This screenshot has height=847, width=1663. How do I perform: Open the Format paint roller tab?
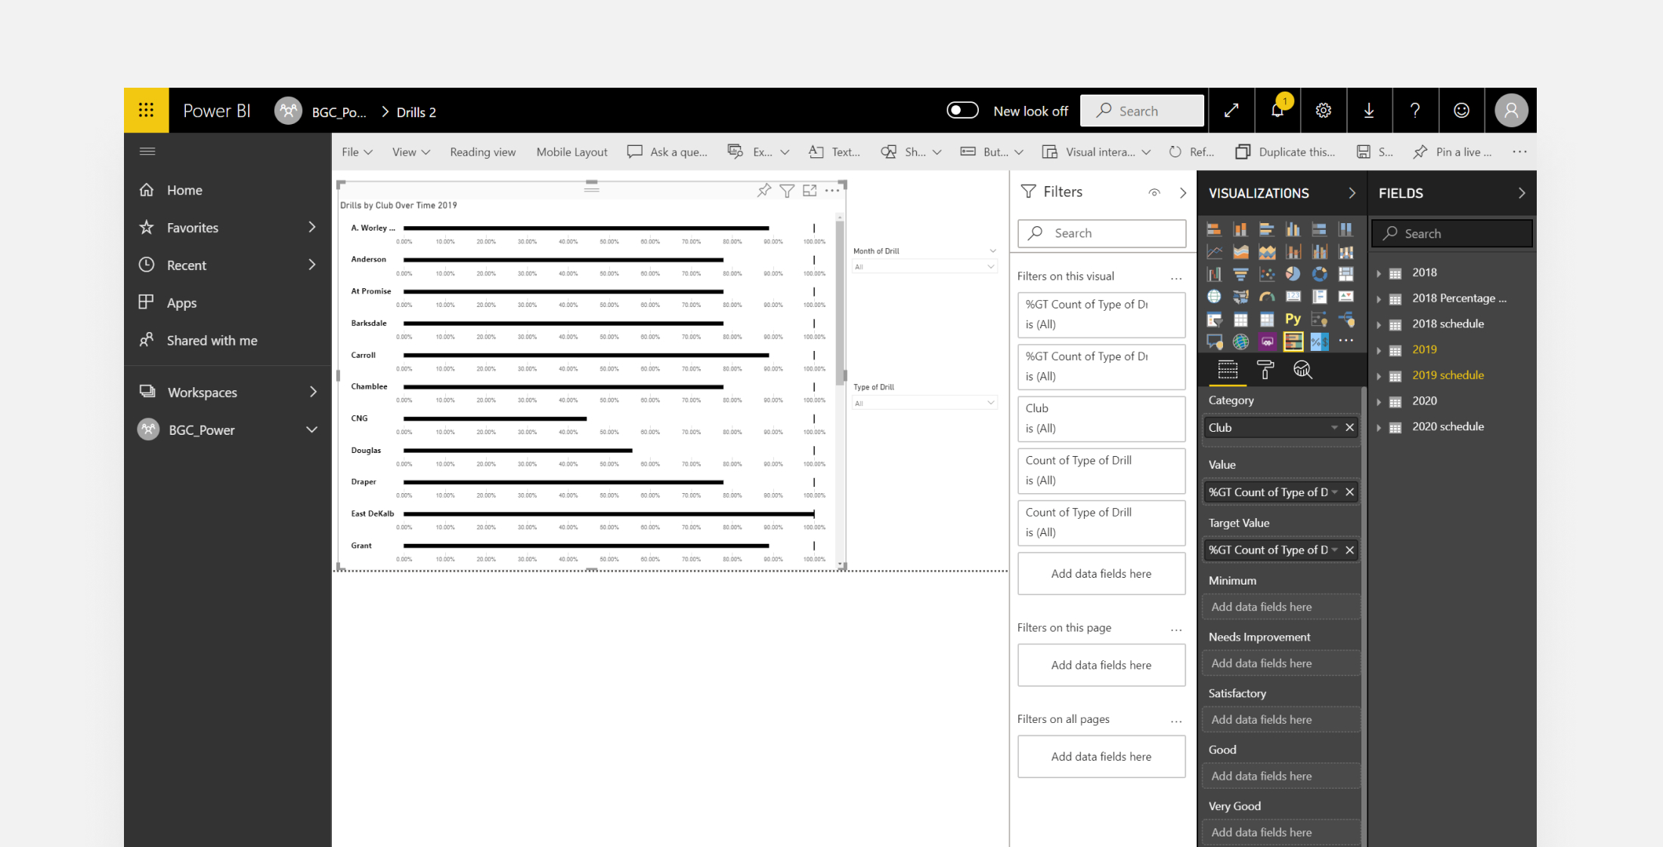click(1265, 370)
